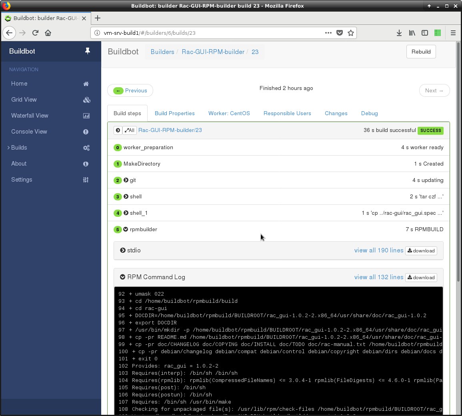Image resolution: width=462 pixels, height=416 pixels.
Task: Click the Console View exclamation icon
Action: point(86,132)
